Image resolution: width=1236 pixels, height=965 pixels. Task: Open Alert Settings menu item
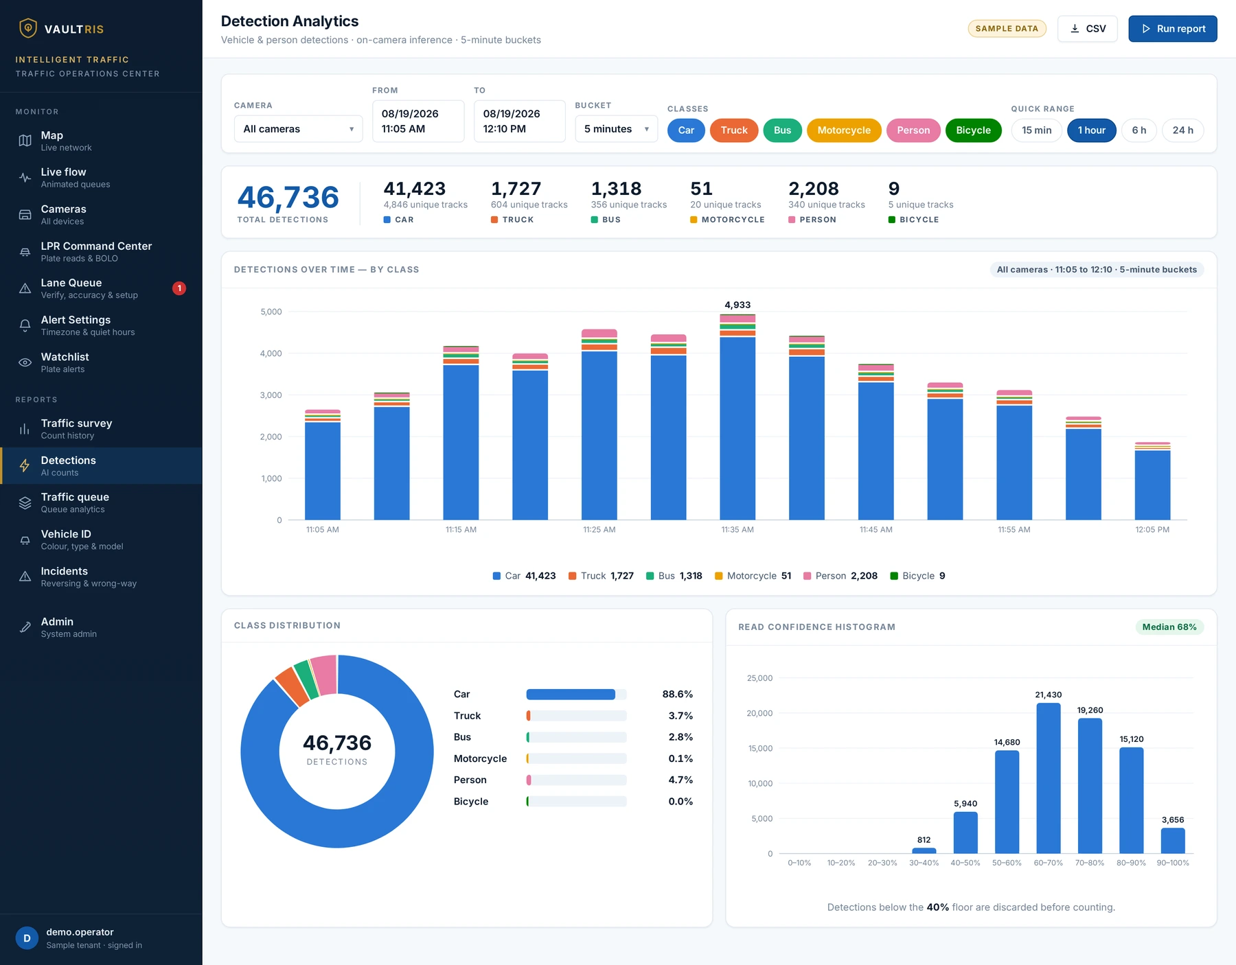click(101, 325)
